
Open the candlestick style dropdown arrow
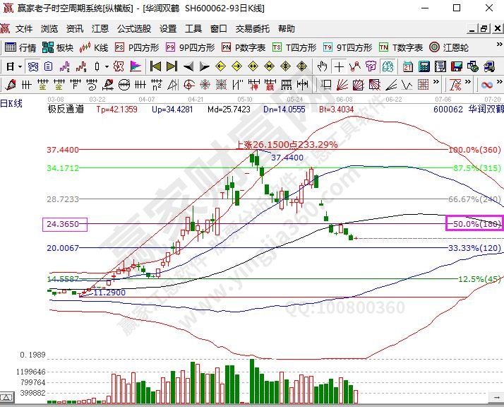[107, 66]
